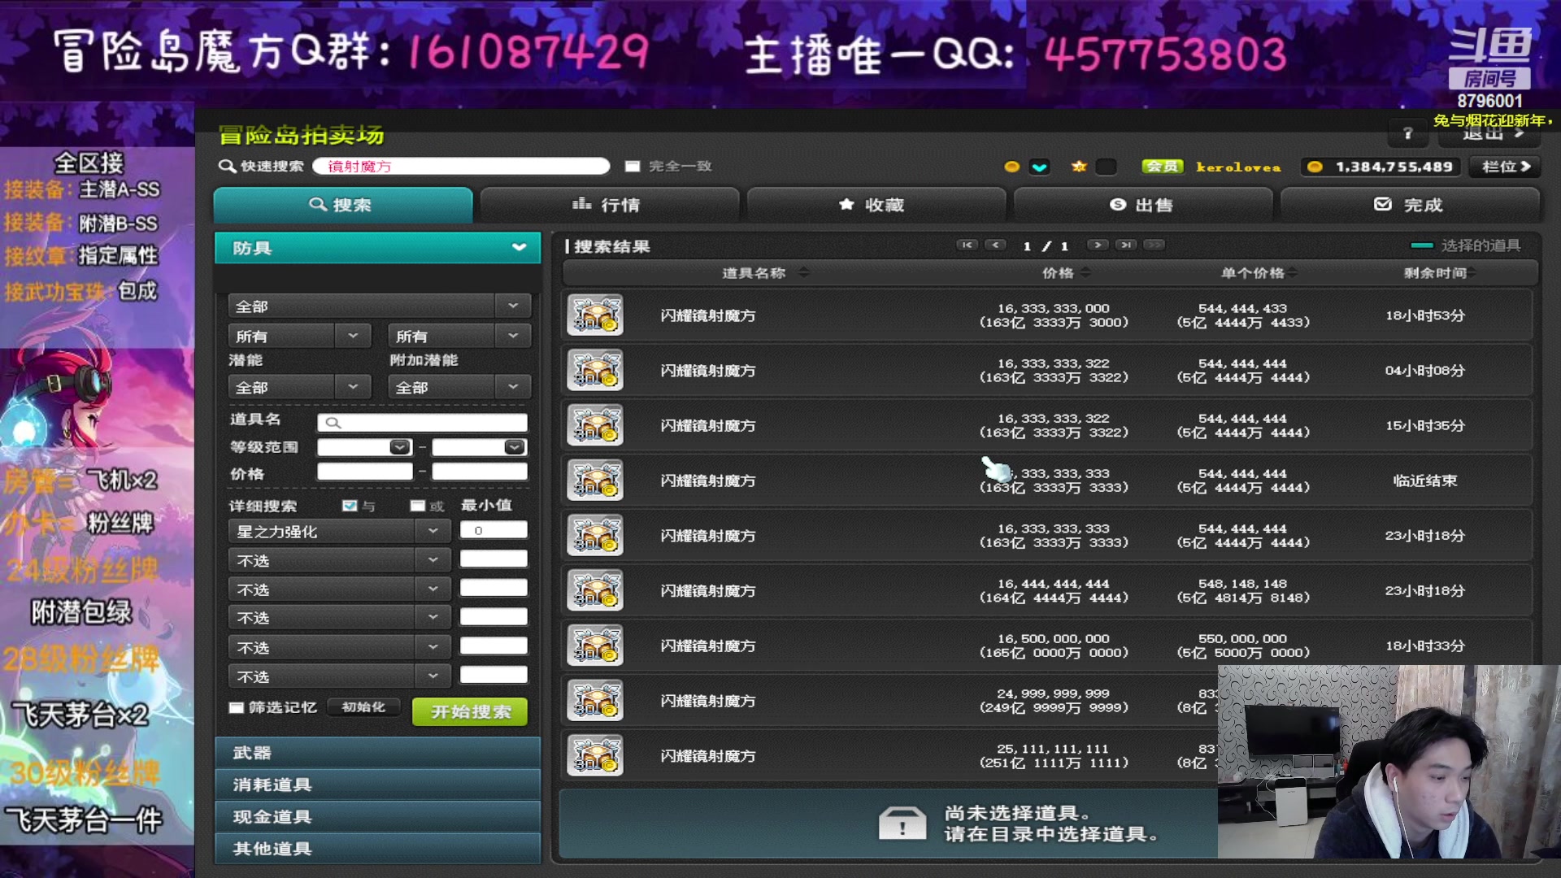Viewport: 1561px width, 878px height.
Task: Toggle the meso coin filter checkbox
Action: tap(1039, 167)
